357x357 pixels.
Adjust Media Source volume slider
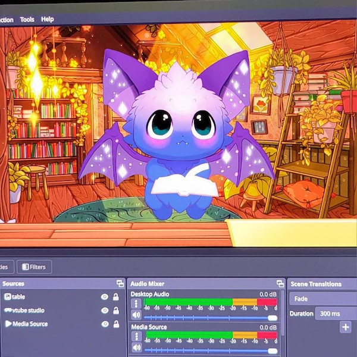tap(211, 351)
